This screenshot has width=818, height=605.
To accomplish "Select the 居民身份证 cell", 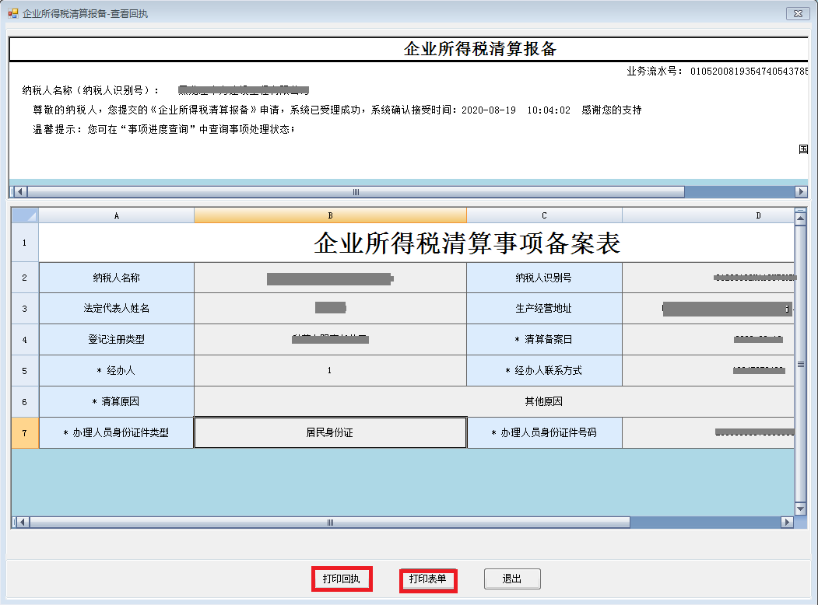I will 330,432.
